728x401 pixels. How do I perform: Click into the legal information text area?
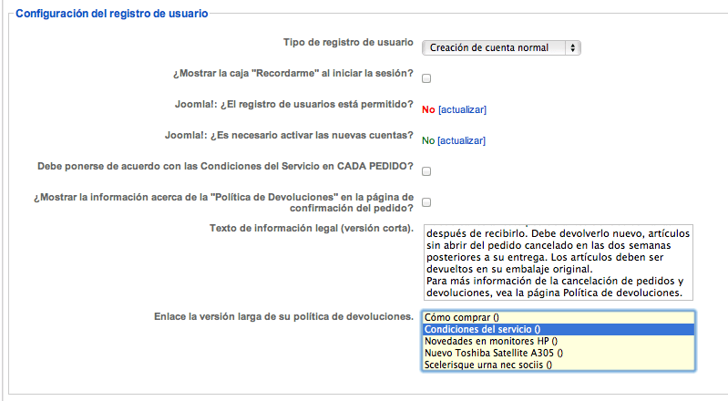pyautogui.click(x=558, y=262)
